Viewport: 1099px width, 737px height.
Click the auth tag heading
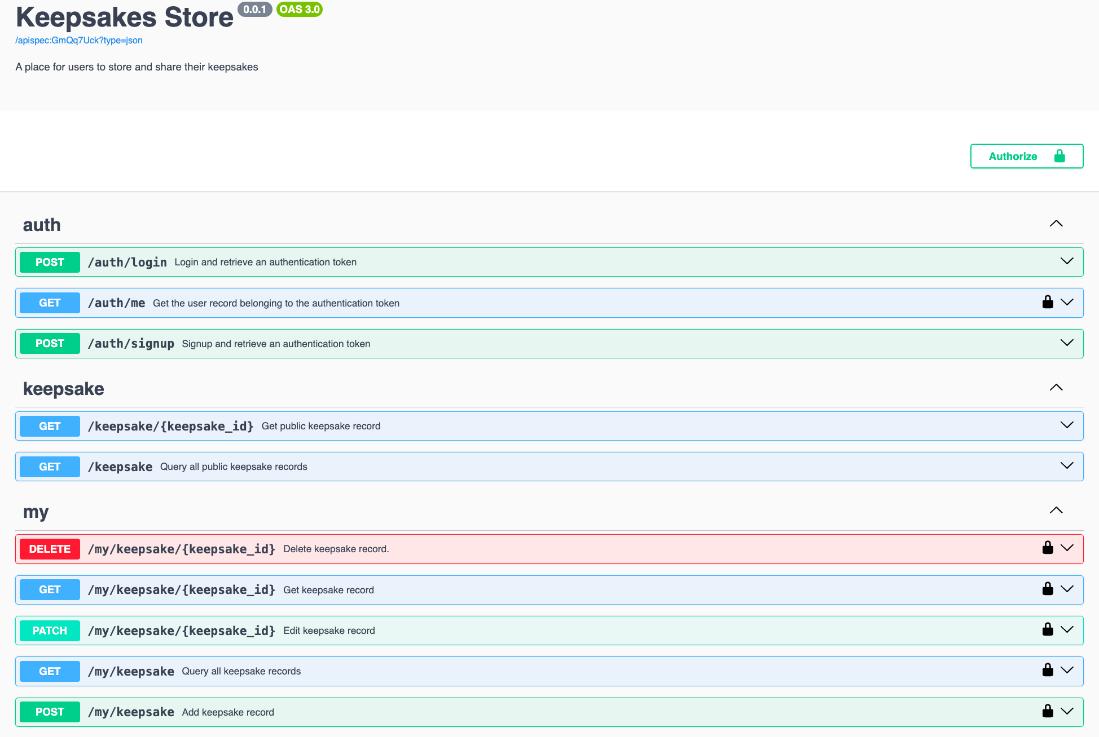click(42, 225)
